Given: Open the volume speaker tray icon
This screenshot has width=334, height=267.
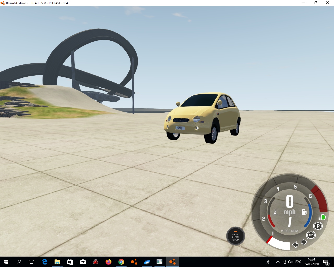Looking at the screenshot, I should (290, 262).
